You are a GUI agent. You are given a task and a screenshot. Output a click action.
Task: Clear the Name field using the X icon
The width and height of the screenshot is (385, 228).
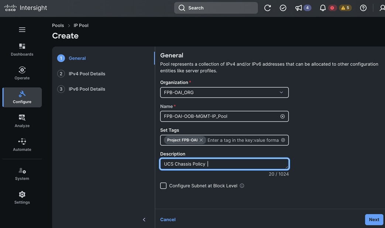[x=283, y=116]
